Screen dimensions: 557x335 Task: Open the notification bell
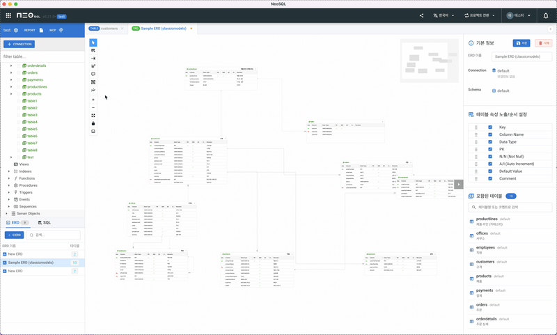(x=545, y=15)
